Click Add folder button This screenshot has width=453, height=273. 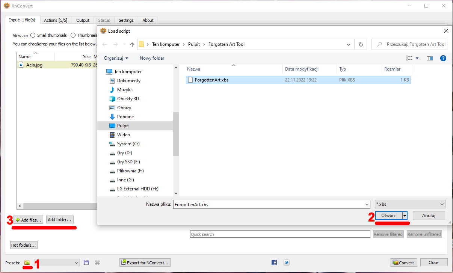point(60,220)
